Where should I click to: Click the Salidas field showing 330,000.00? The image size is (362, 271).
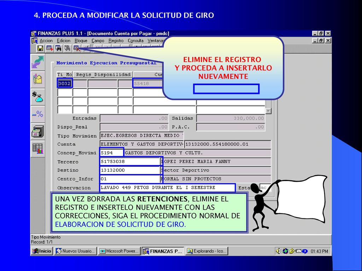pos(230,118)
